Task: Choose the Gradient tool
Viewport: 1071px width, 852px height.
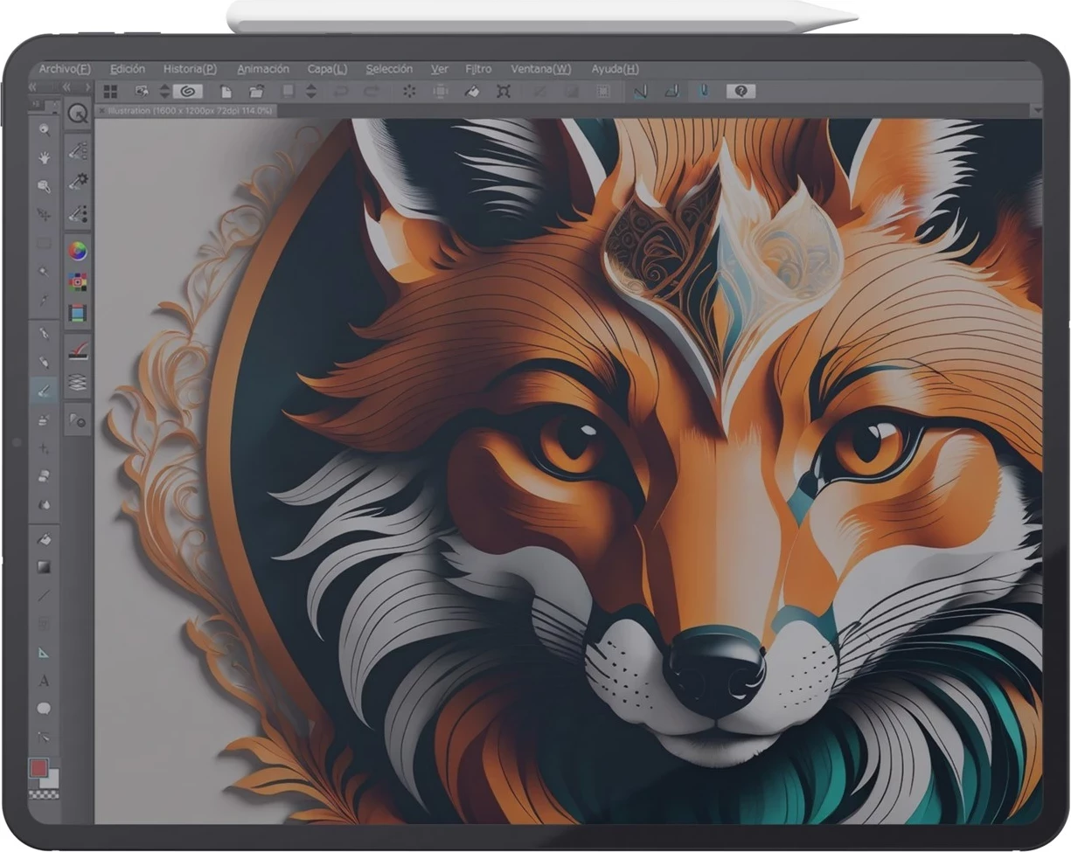Action: [x=44, y=567]
